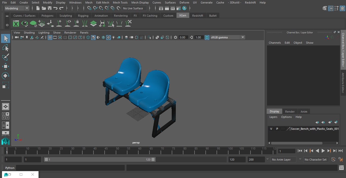The width and height of the screenshot is (346, 178).
Task: Click the time range slider bar
Action: 100,159
